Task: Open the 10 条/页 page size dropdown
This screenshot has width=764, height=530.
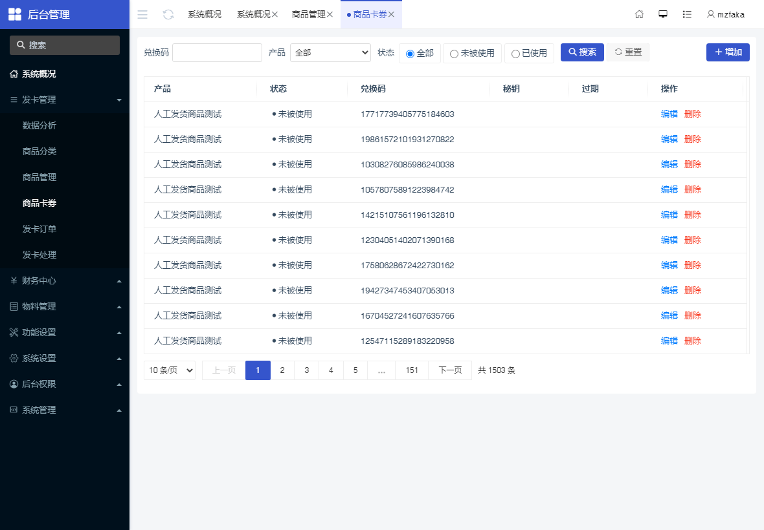Action: point(170,370)
